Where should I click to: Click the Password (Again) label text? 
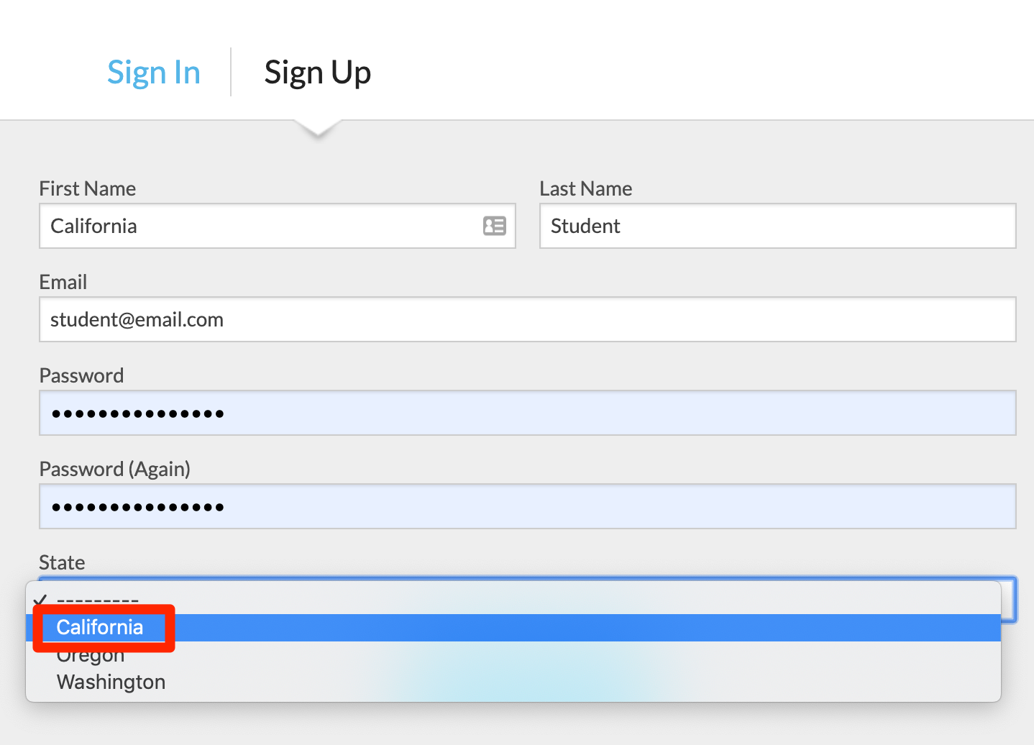pyautogui.click(x=115, y=469)
